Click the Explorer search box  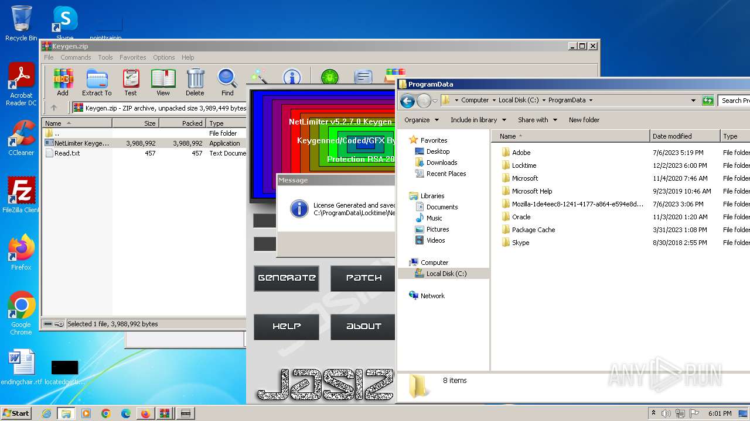(734, 101)
